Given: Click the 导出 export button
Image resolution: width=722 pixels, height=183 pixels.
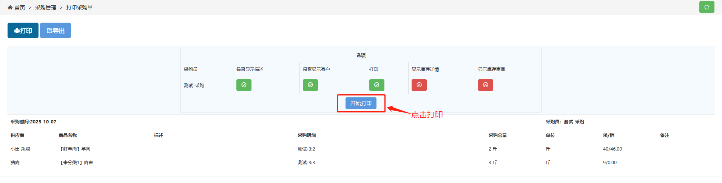Looking at the screenshot, I should [x=56, y=31].
